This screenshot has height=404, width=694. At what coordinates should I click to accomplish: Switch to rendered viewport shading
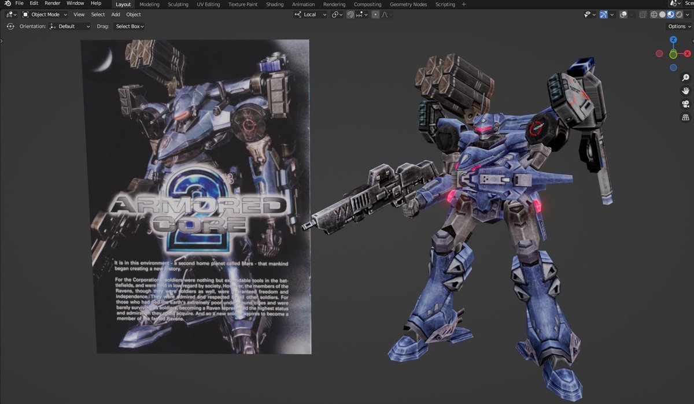[x=679, y=14]
